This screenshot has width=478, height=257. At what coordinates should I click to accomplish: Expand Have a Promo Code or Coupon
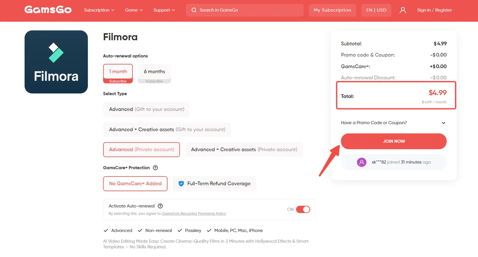click(394, 123)
